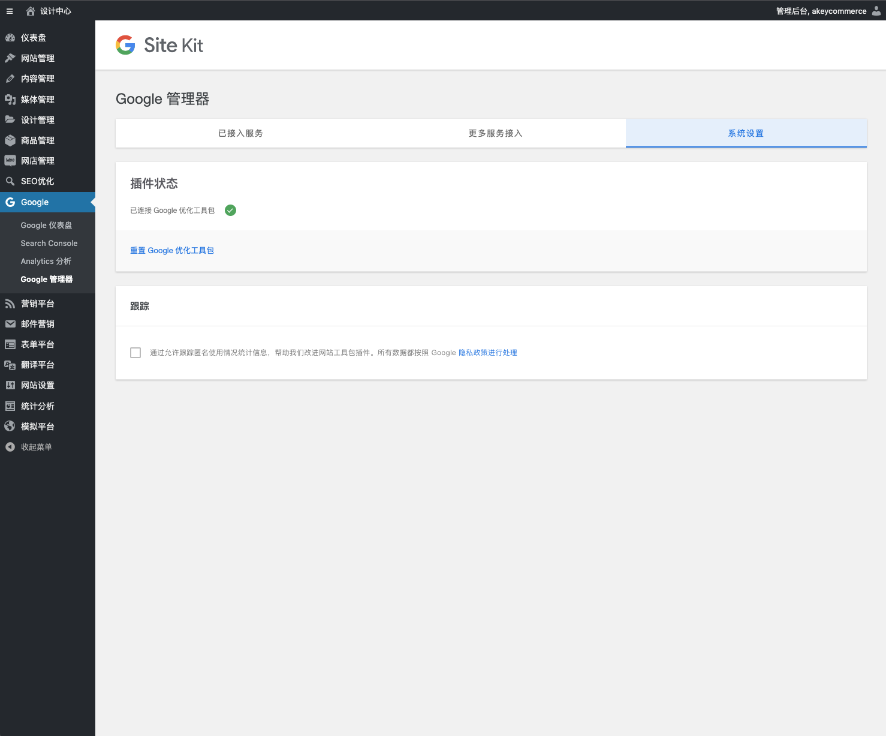Click the Google Site Kit logo
Image resolution: width=886 pixels, height=736 pixels.
[x=159, y=45]
